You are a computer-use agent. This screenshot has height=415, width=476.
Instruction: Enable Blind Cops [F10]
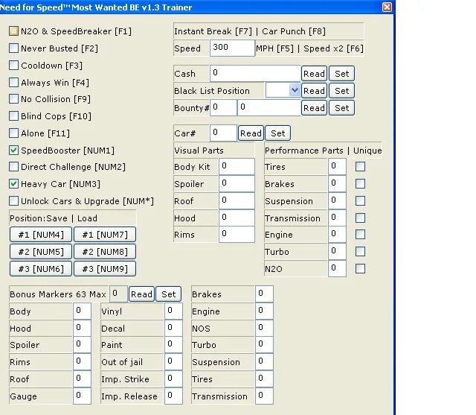tap(13, 115)
